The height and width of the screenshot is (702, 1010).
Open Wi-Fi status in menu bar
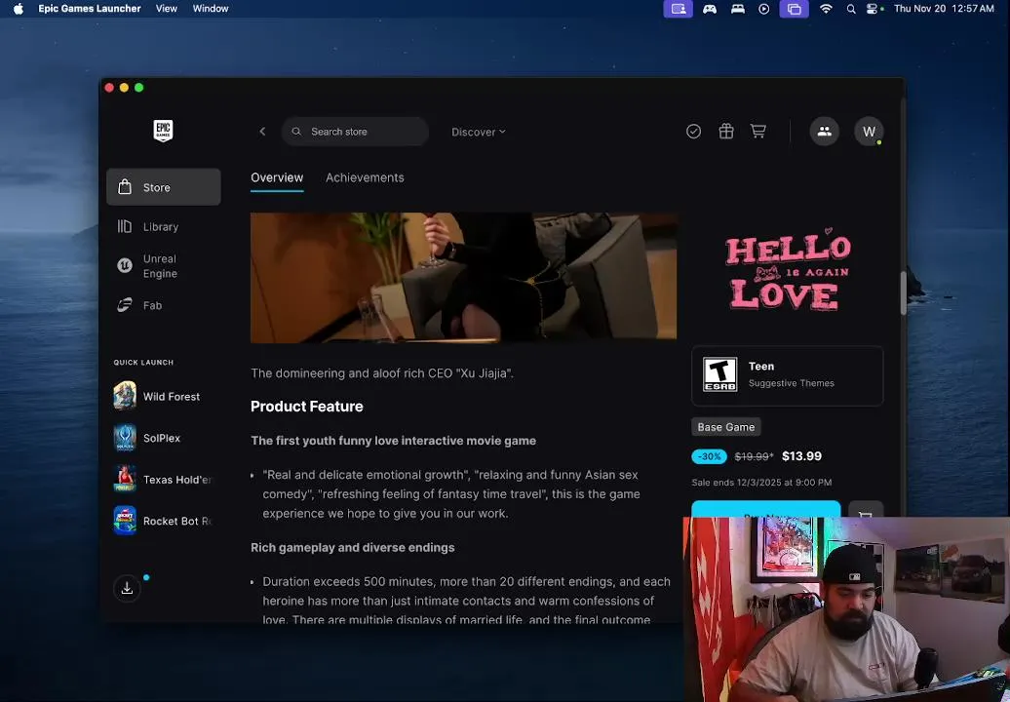click(826, 9)
